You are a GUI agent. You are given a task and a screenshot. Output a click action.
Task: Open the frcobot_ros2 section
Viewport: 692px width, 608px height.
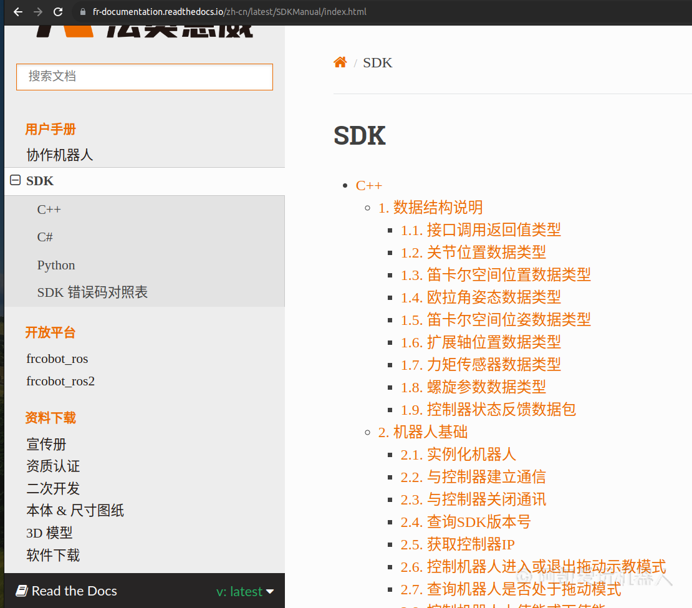click(60, 380)
